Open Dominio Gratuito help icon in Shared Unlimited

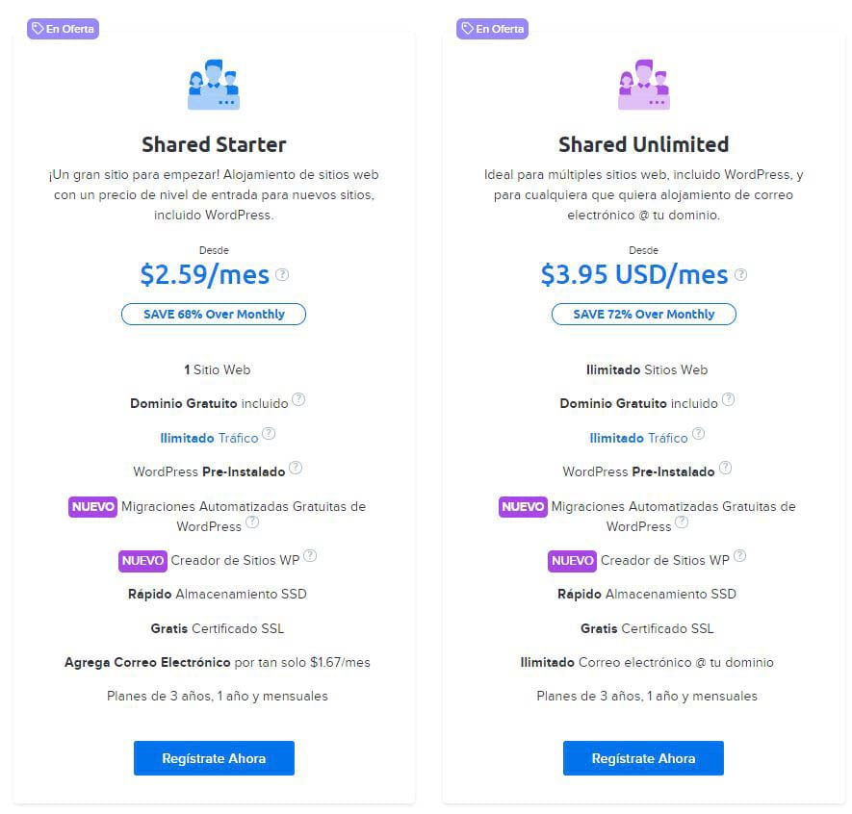[729, 400]
